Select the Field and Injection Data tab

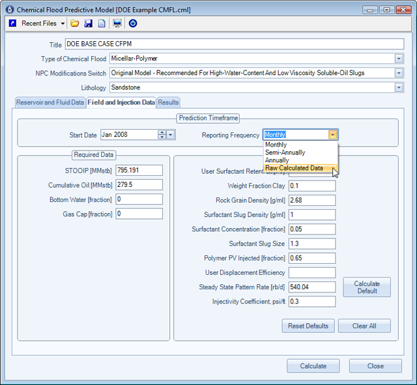(x=121, y=102)
